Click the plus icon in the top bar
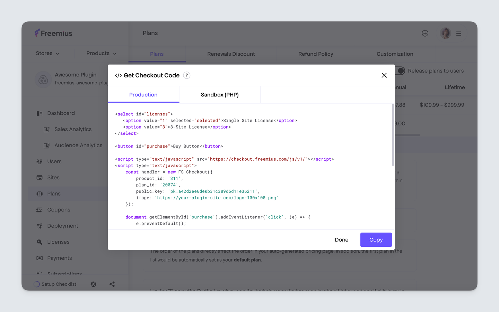This screenshot has width=499, height=312. (425, 33)
